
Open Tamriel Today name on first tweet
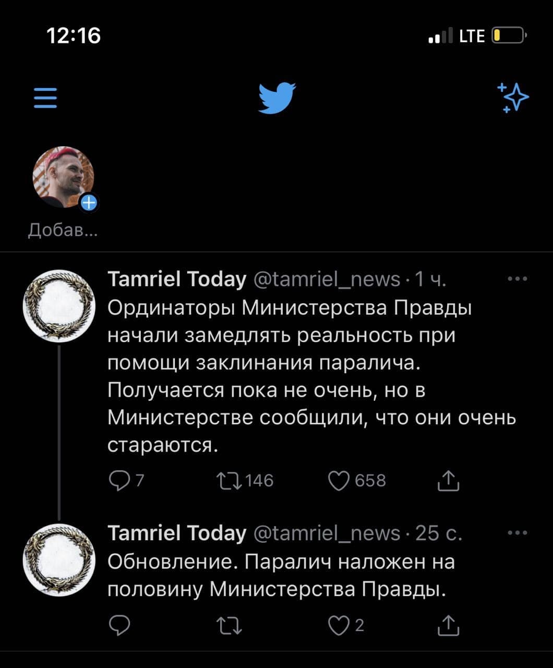pos(176,280)
